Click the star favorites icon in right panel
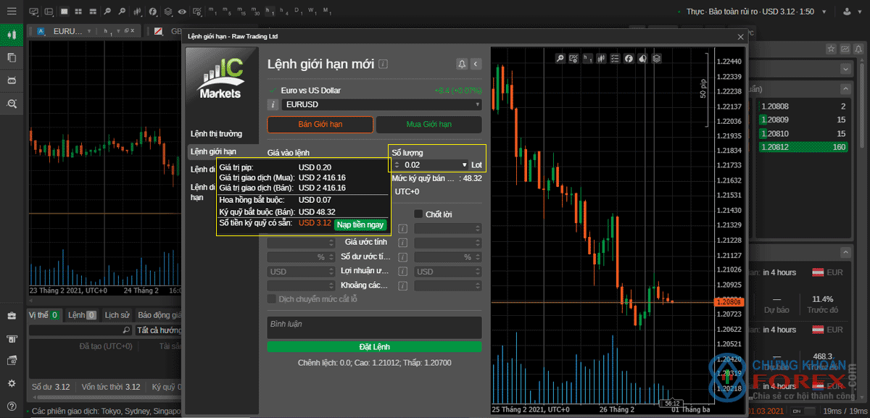The width and height of the screenshot is (870, 418). (832, 49)
